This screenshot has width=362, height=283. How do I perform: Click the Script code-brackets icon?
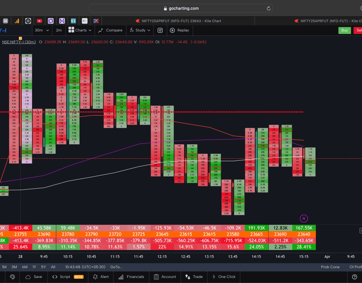pyautogui.click(x=55, y=277)
